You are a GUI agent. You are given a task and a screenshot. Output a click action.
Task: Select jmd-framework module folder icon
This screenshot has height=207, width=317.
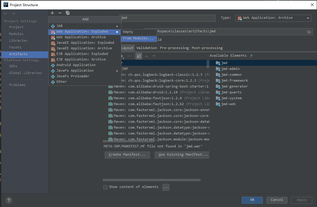tap(218, 80)
